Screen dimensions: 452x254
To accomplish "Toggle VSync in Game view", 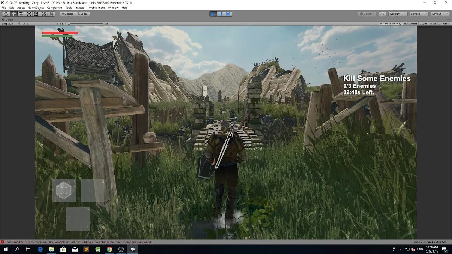I will (423, 24).
